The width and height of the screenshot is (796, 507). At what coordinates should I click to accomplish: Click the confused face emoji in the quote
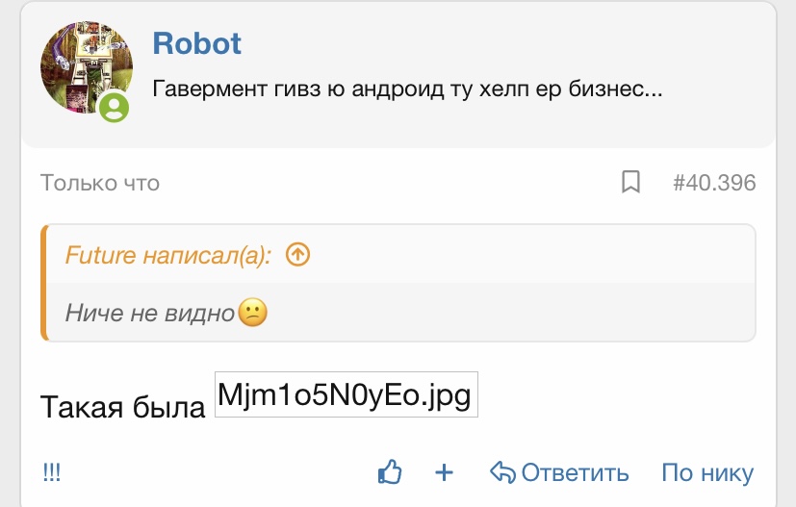pos(252,313)
